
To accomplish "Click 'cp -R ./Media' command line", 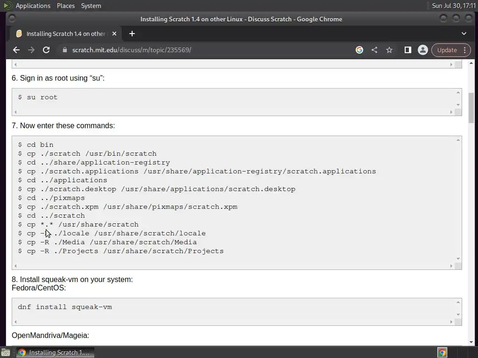I will (x=107, y=242).
